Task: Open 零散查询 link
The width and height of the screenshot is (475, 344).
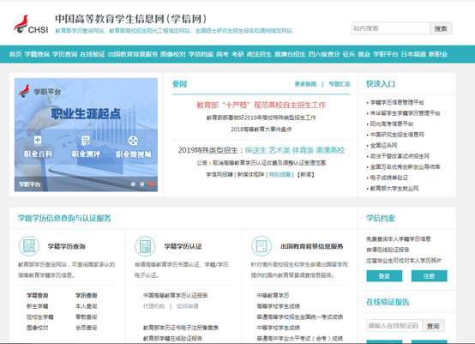Action: 87,317
